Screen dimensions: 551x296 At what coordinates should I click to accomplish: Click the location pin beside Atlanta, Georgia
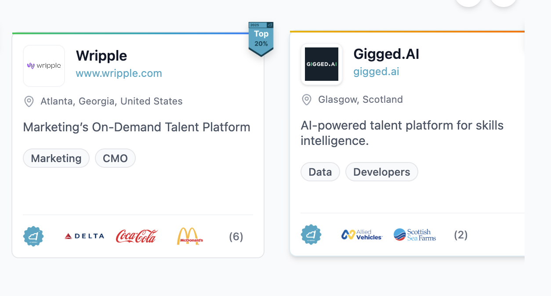[29, 101]
